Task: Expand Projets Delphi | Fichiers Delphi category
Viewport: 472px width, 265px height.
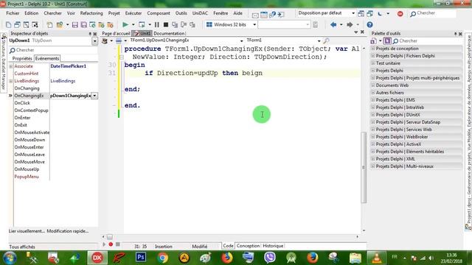Action: point(373,56)
